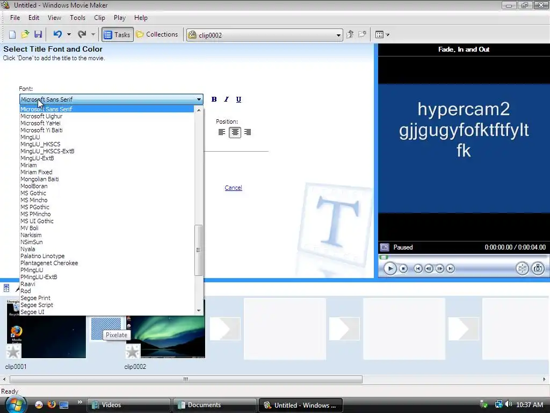Image resolution: width=550 pixels, height=413 pixels.
Task: Create new collection folder icon
Action: 362,34
